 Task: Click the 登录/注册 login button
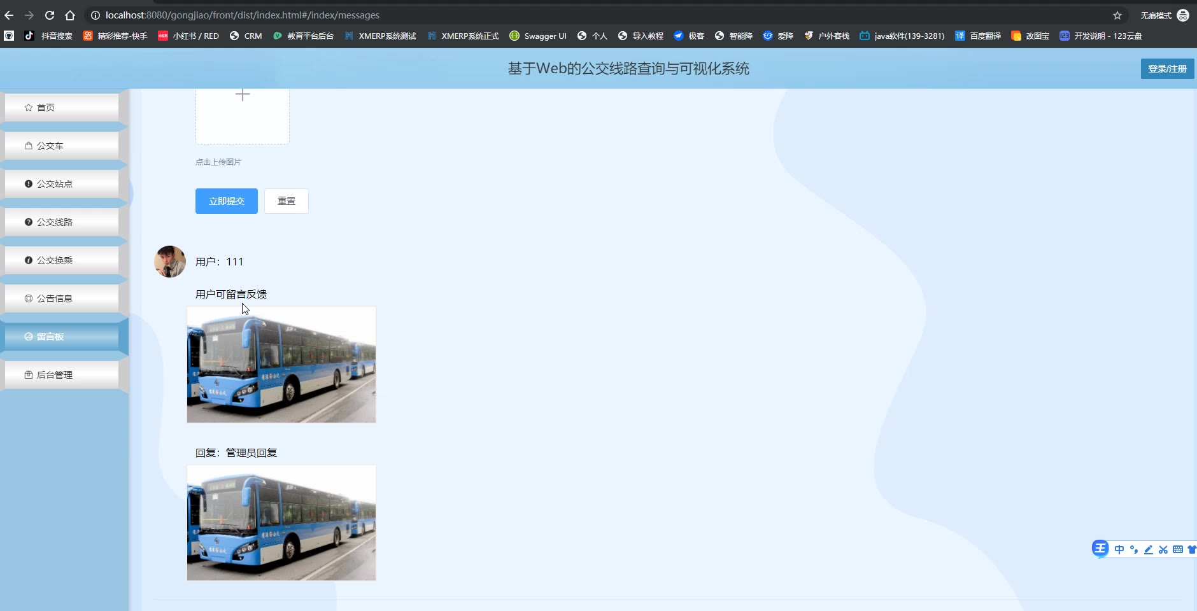pyautogui.click(x=1167, y=69)
